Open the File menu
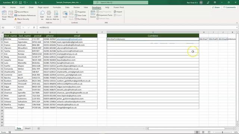Image resolution: width=239 pixels, height=134 pixels. point(4,7)
